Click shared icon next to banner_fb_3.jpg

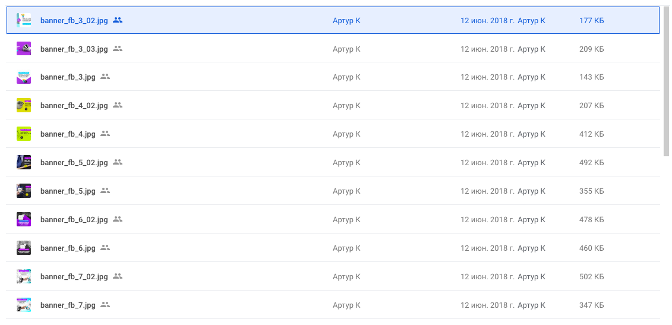(x=105, y=77)
